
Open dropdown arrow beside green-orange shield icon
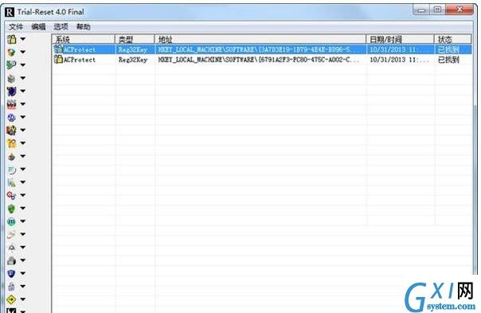pyautogui.click(x=23, y=53)
